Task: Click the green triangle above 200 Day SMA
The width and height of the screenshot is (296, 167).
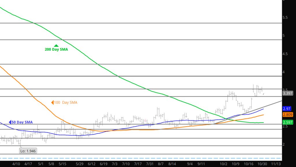Action: point(56,46)
